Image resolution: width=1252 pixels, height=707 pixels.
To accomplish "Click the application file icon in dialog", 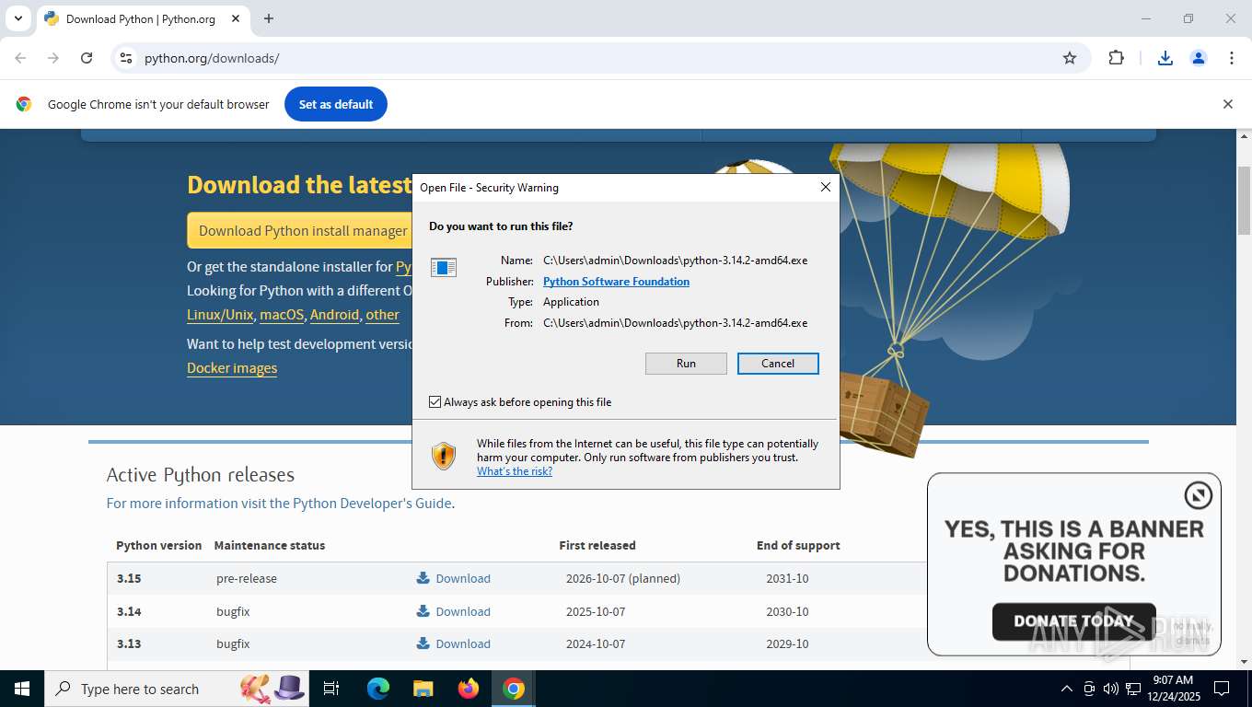I will coord(444,268).
